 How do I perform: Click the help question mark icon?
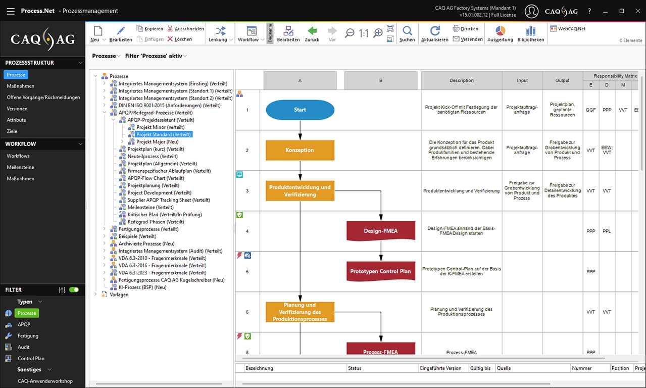(589, 11)
